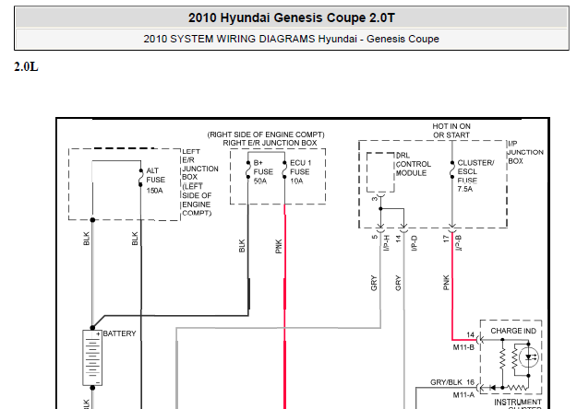Click the '2010 SYSTEM WIRING DIAGRAMS Hyundai - Genesis Coupe' subtitle
The image size is (577, 409).
292,39
